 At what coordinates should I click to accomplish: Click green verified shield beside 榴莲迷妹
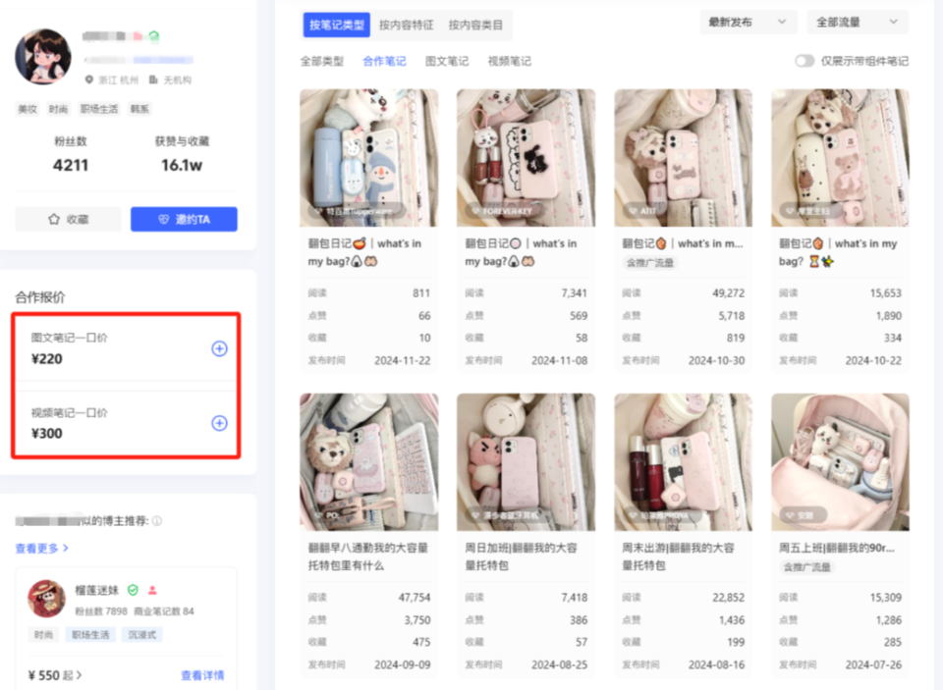(x=133, y=590)
